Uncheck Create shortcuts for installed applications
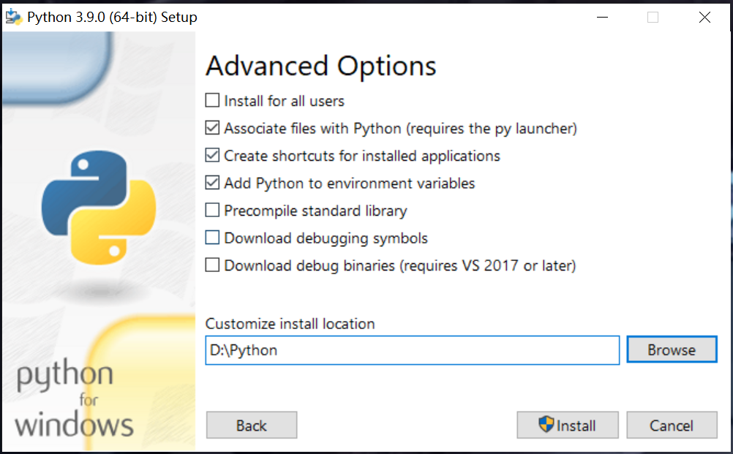733x454 pixels. [x=212, y=155]
